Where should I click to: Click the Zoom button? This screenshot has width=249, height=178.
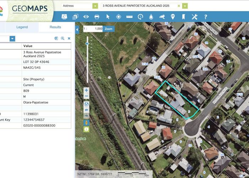108,29
